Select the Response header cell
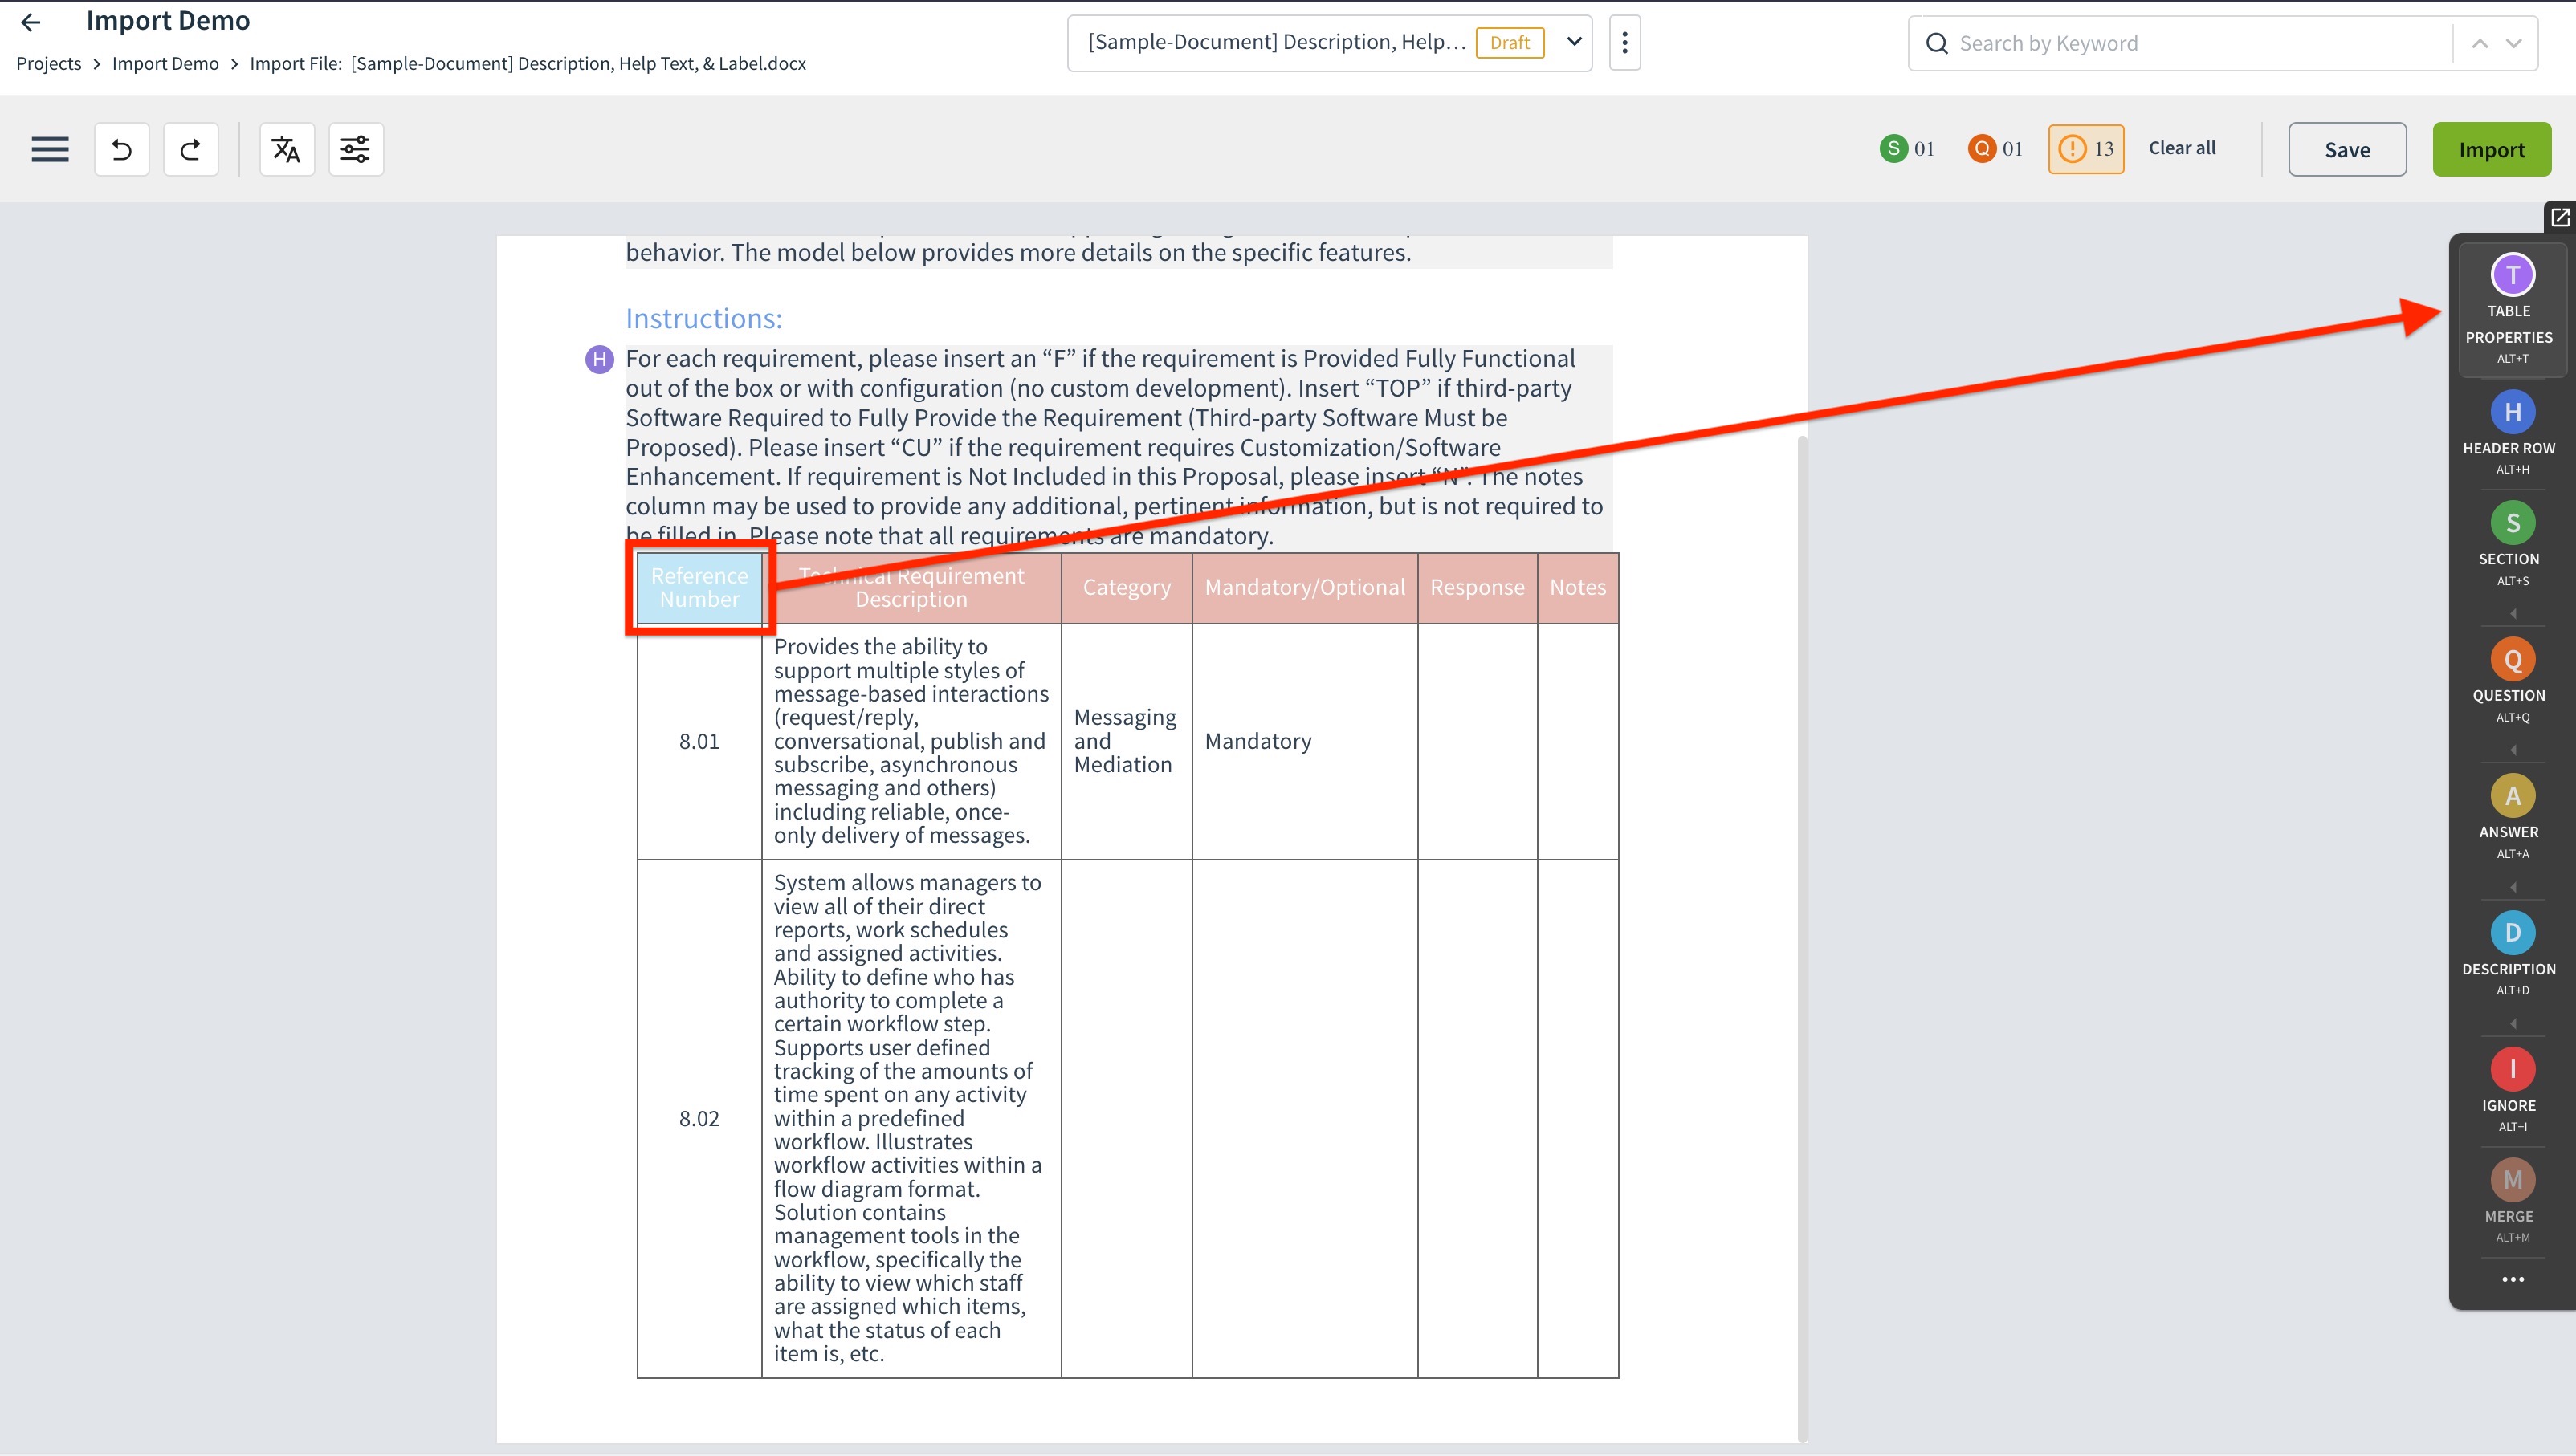The height and width of the screenshot is (1456, 2576). tap(1478, 588)
